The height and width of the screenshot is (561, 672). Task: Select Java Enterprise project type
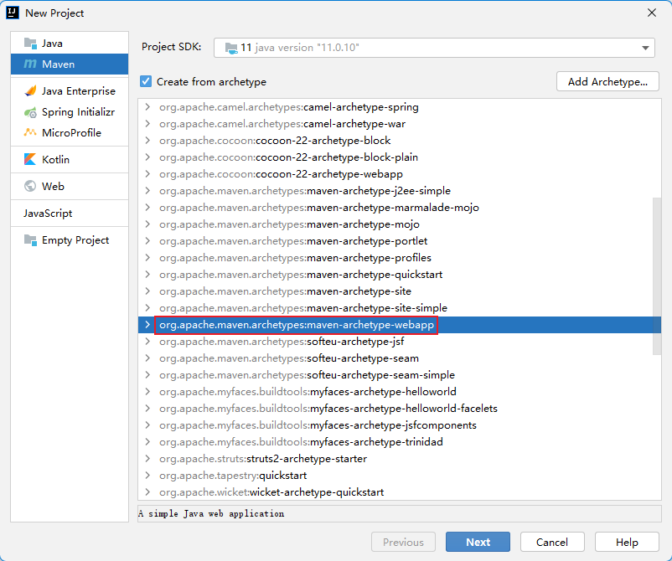(70, 90)
